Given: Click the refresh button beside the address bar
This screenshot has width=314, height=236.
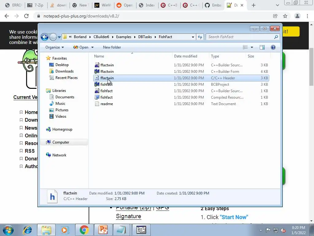Looking at the screenshot, I should point(200,37).
